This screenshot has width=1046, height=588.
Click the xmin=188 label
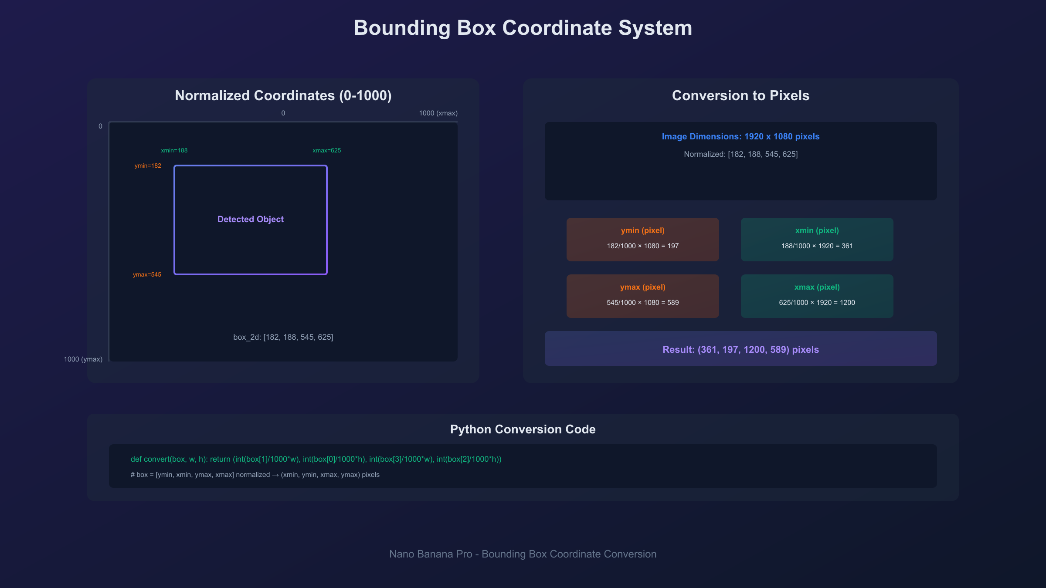(x=174, y=150)
